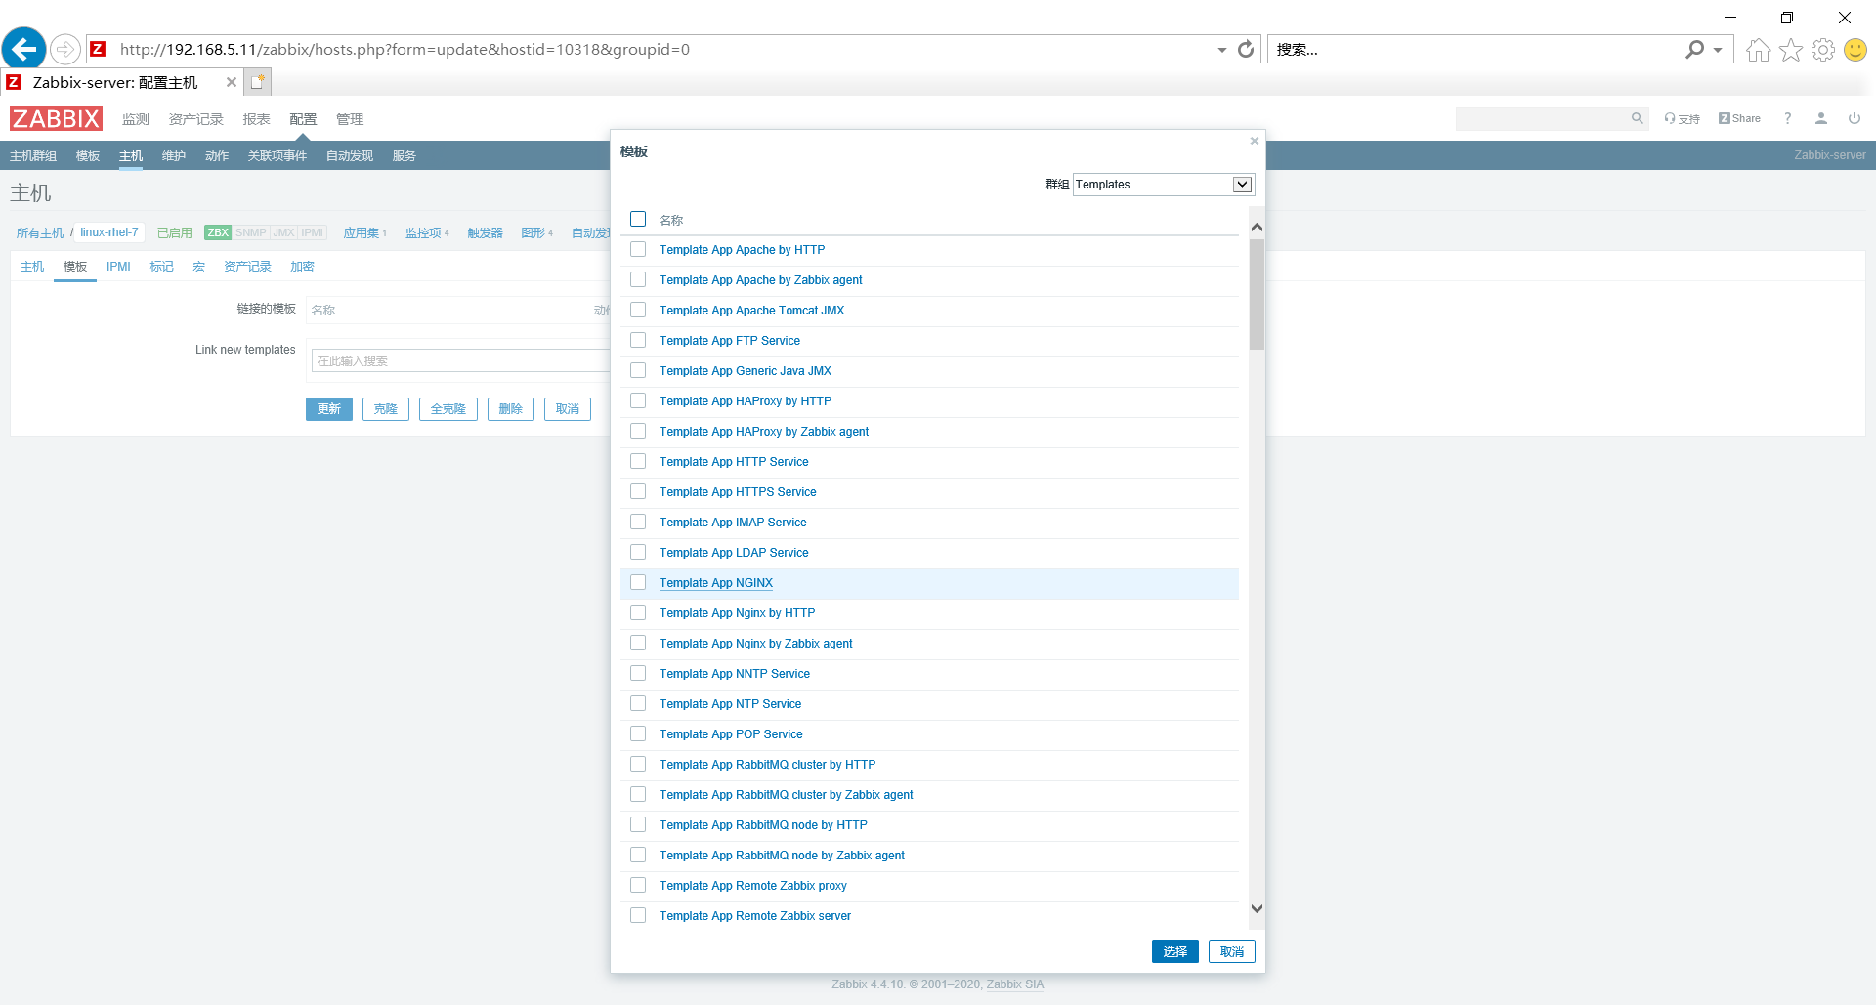Click the ZABBIX logo
The image size is (1876, 1005).
point(56,119)
